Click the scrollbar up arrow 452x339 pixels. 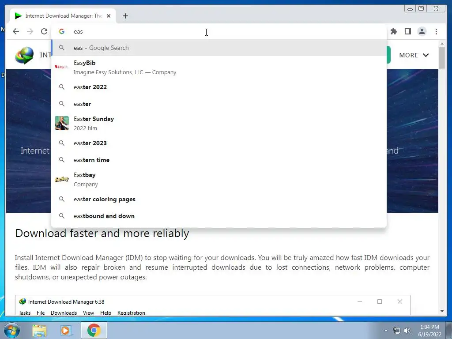[442, 44]
